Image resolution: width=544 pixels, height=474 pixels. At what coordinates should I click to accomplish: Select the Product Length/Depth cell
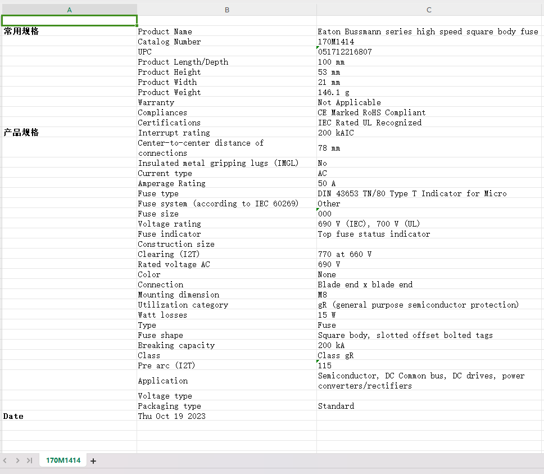coord(227,62)
